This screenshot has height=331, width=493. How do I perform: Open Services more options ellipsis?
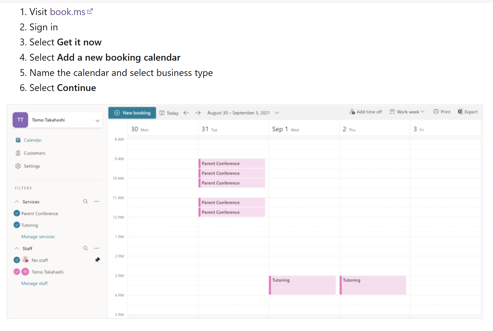pos(97,202)
